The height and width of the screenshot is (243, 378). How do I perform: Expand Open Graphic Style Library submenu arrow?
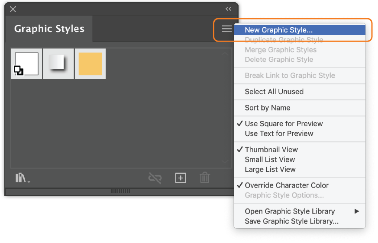click(x=357, y=211)
